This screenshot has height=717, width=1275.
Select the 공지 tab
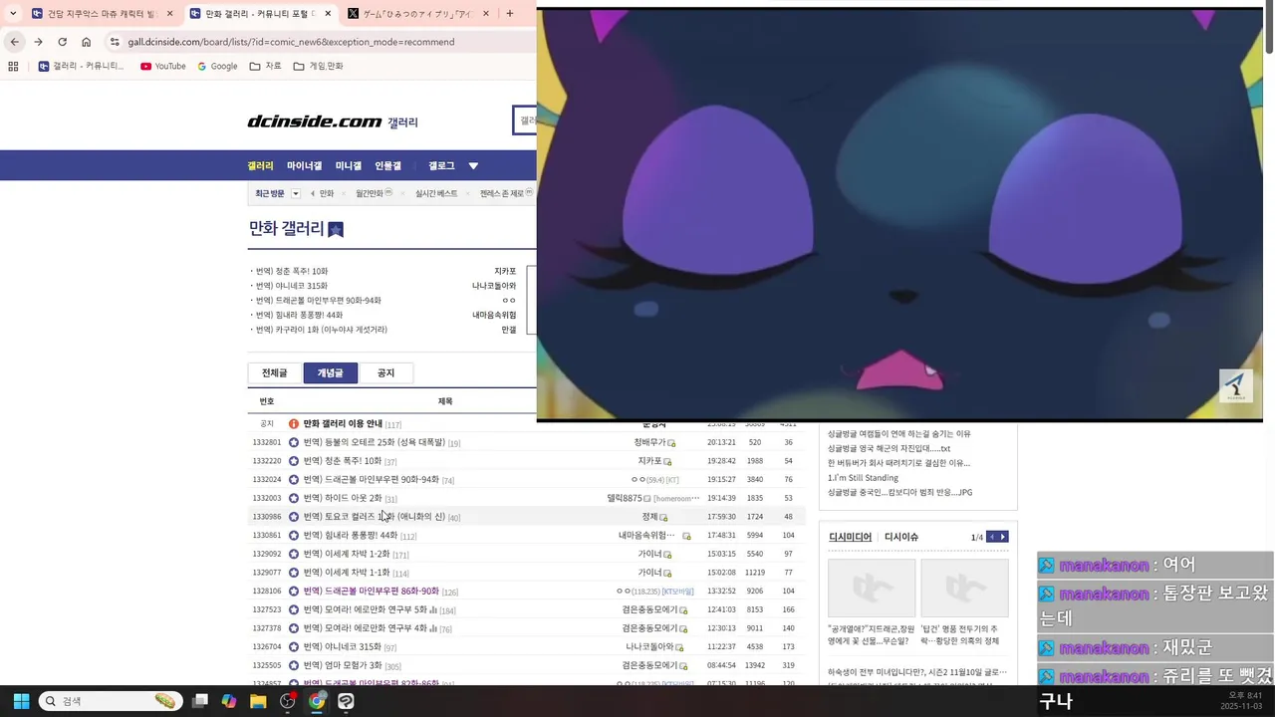[385, 372]
